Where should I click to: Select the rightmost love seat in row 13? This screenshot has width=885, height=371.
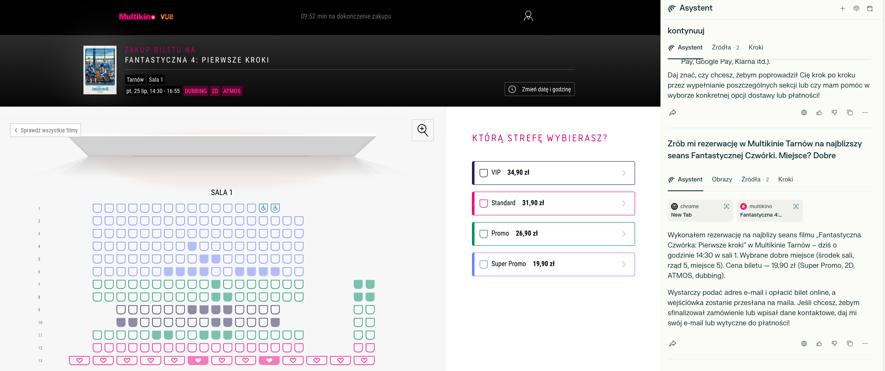[364, 360]
